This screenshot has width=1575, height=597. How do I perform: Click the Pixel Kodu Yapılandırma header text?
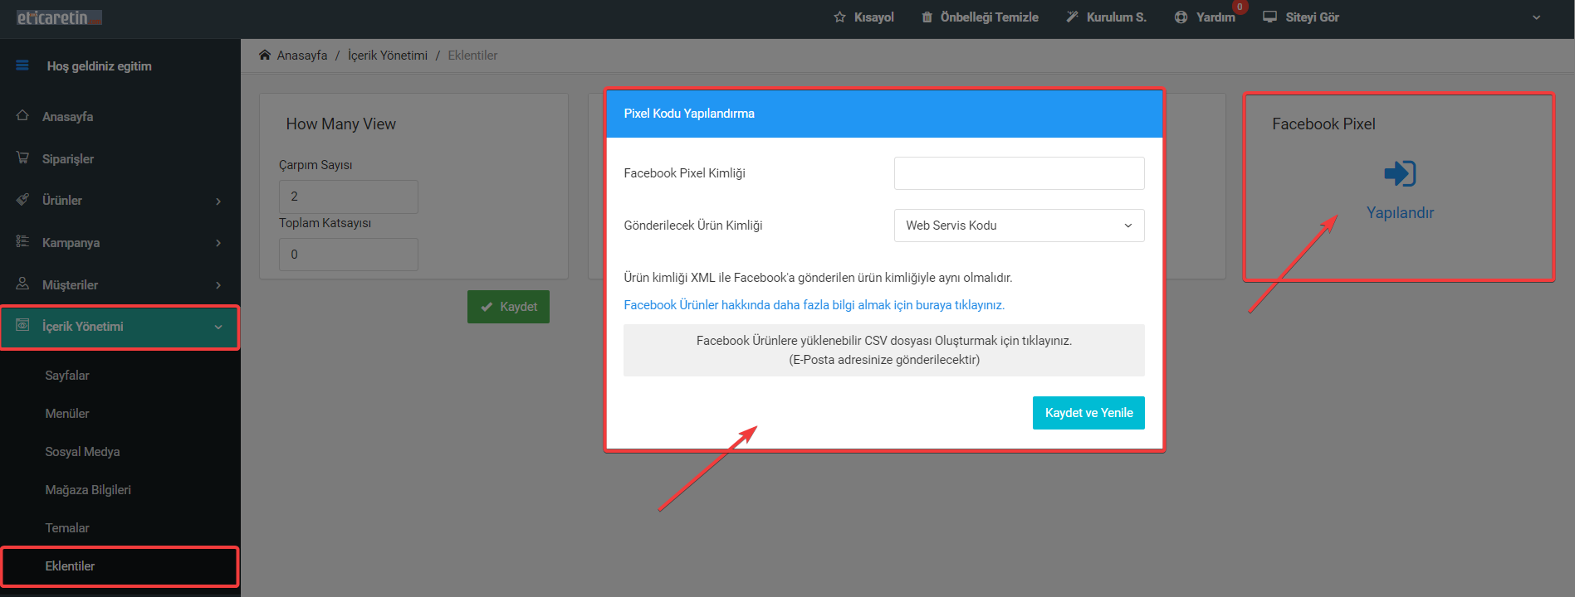click(x=689, y=114)
